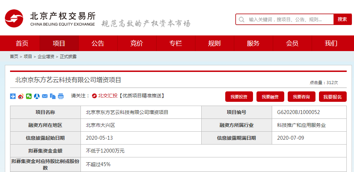Click 正式披露 in the breadcrumb

(68, 57)
